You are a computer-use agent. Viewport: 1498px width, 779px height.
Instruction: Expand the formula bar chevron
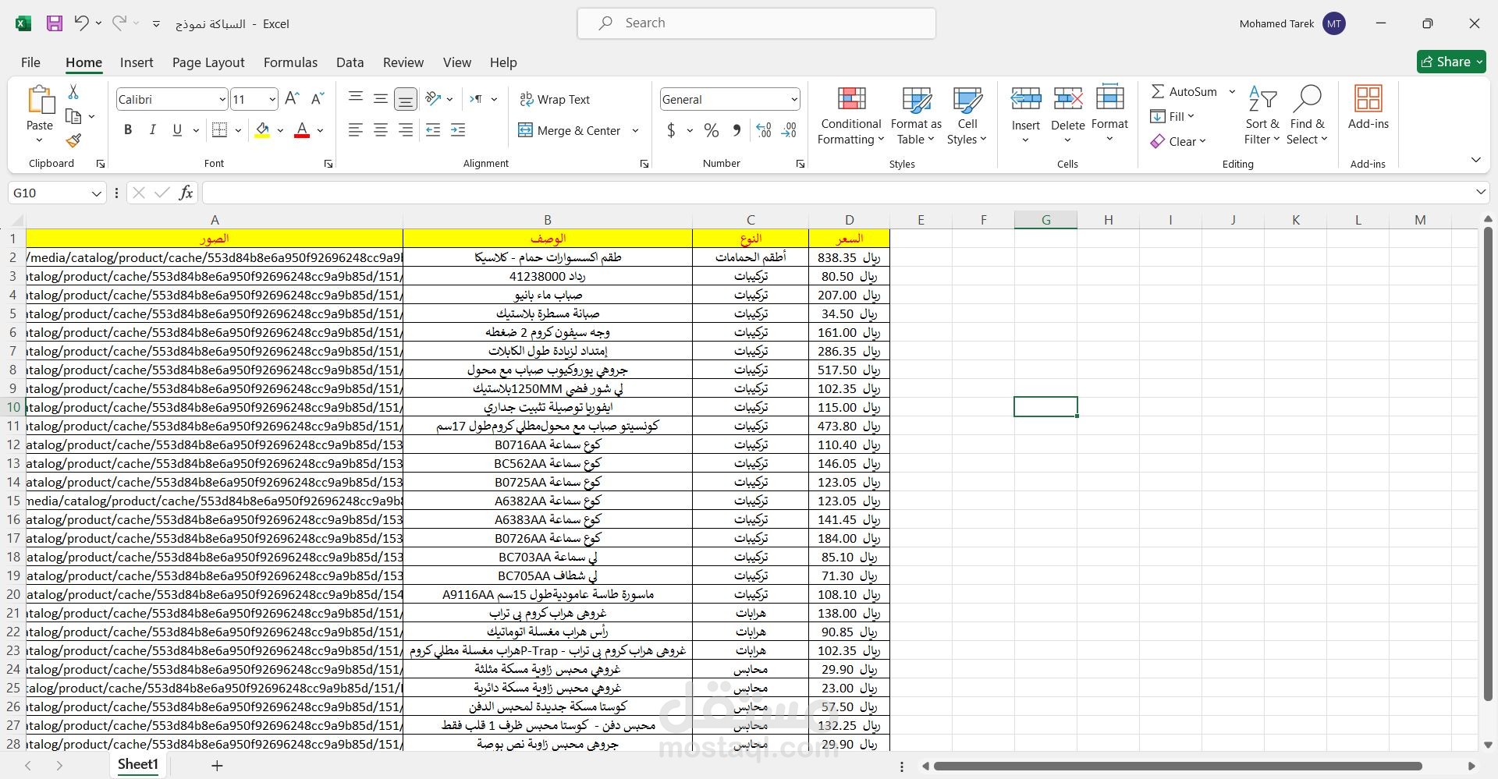coord(1481,192)
